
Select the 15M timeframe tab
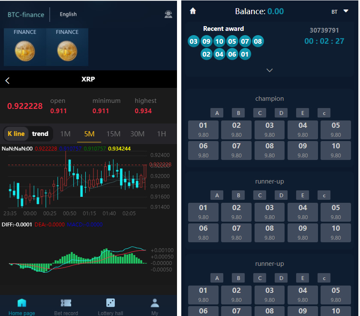click(x=113, y=134)
